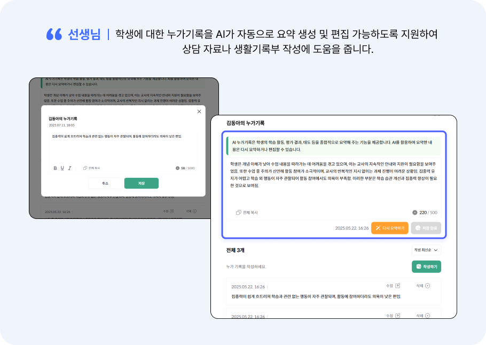486x345 pixels.
Task: Toggle bold formatting in the note editor
Action: 55,168
